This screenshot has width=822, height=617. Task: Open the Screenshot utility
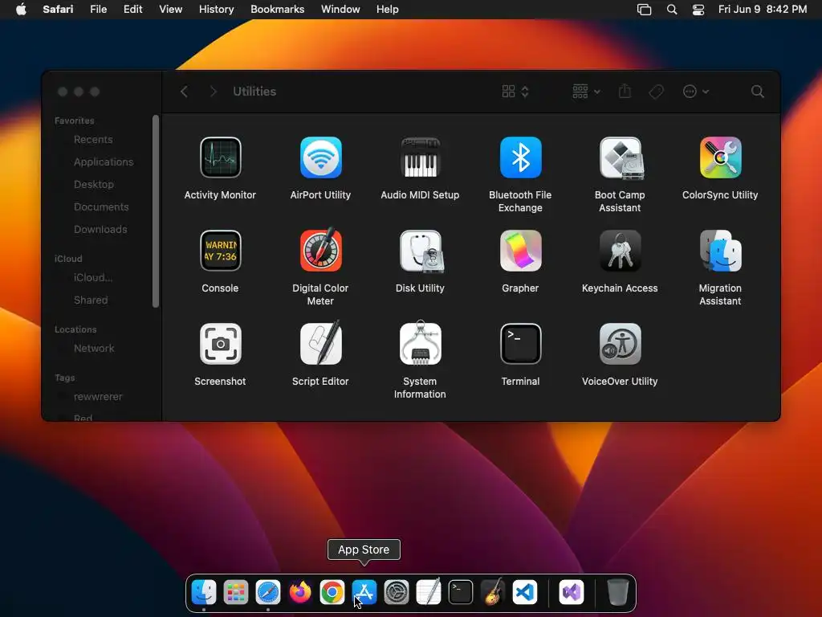220,344
